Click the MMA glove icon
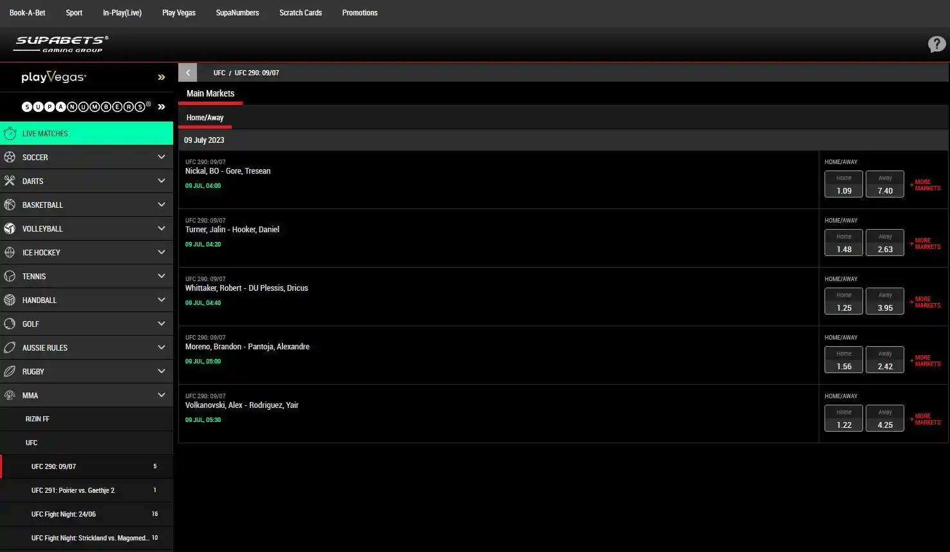Image resolution: width=950 pixels, height=552 pixels. click(x=10, y=395)
